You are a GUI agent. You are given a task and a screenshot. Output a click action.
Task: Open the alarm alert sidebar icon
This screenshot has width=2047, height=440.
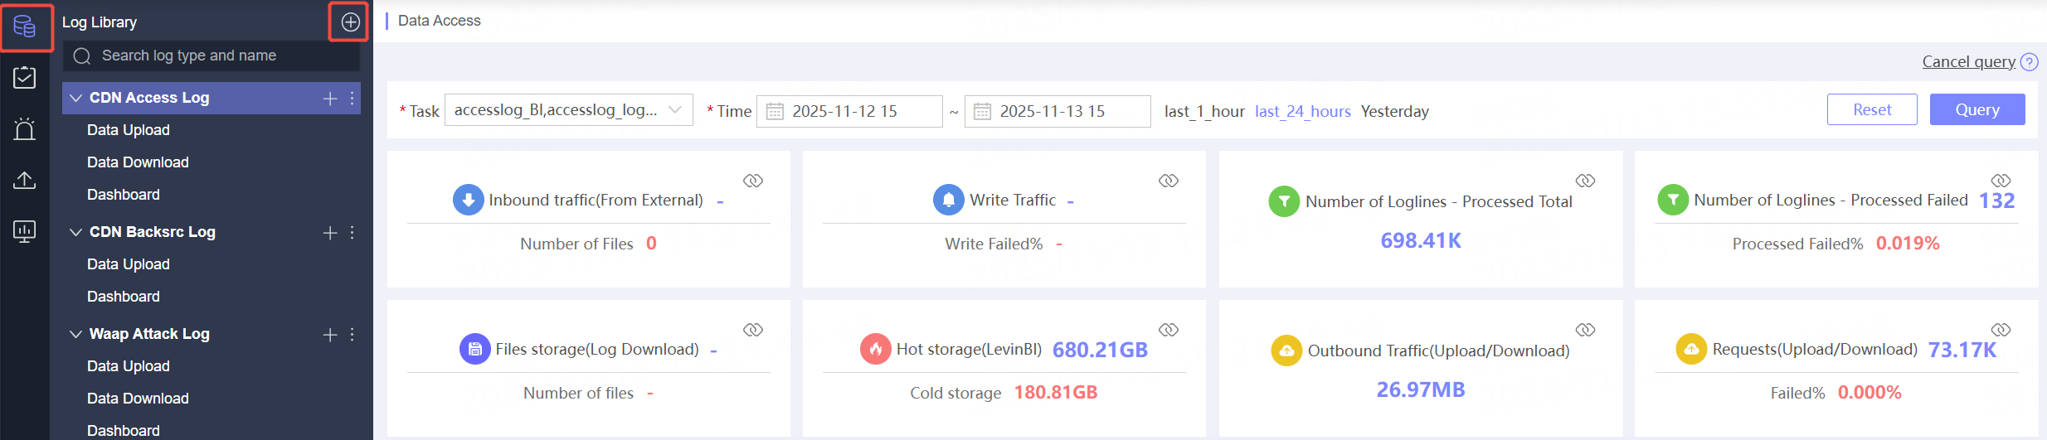click(x=25, y=129)
